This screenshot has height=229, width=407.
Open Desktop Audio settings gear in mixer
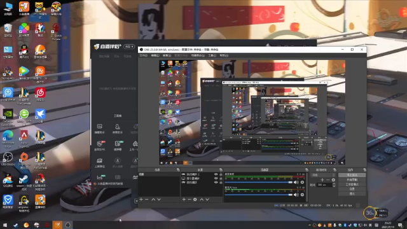pyautogui.click(x=302, y=183)
